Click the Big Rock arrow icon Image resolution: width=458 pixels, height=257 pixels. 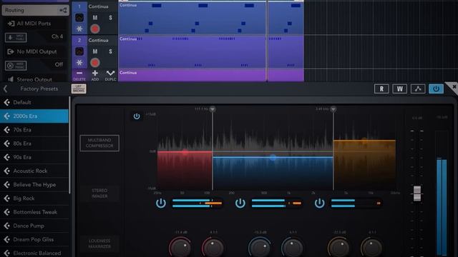click(6, 198)
